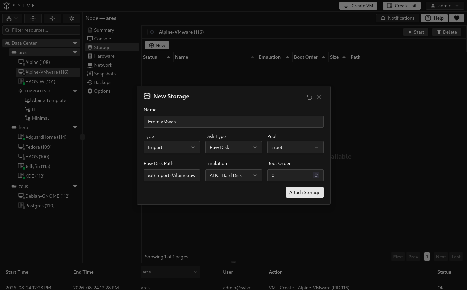This screenshot has width=467, height=290.
Task: Start the Alpine-VMware VM
Action: [x=416, y=32]
